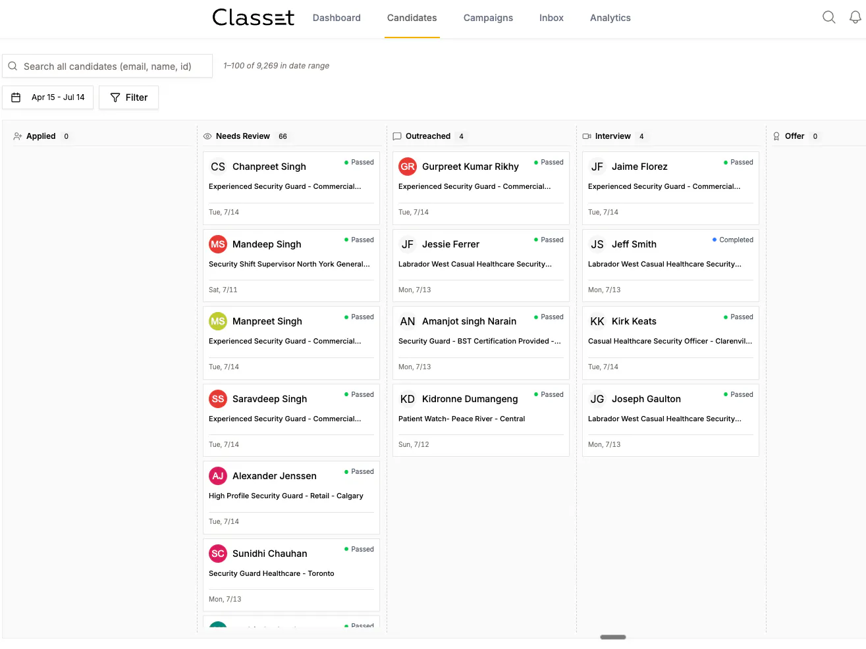Click the Needs Review count badge 66

[x=283, y=136]
